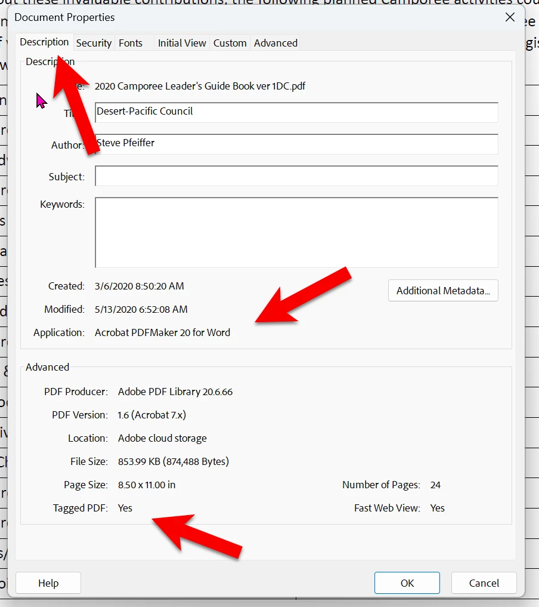Screen dimensions: 539x607
Task: Focus the empty Subject field
Action: coord(296,175)
